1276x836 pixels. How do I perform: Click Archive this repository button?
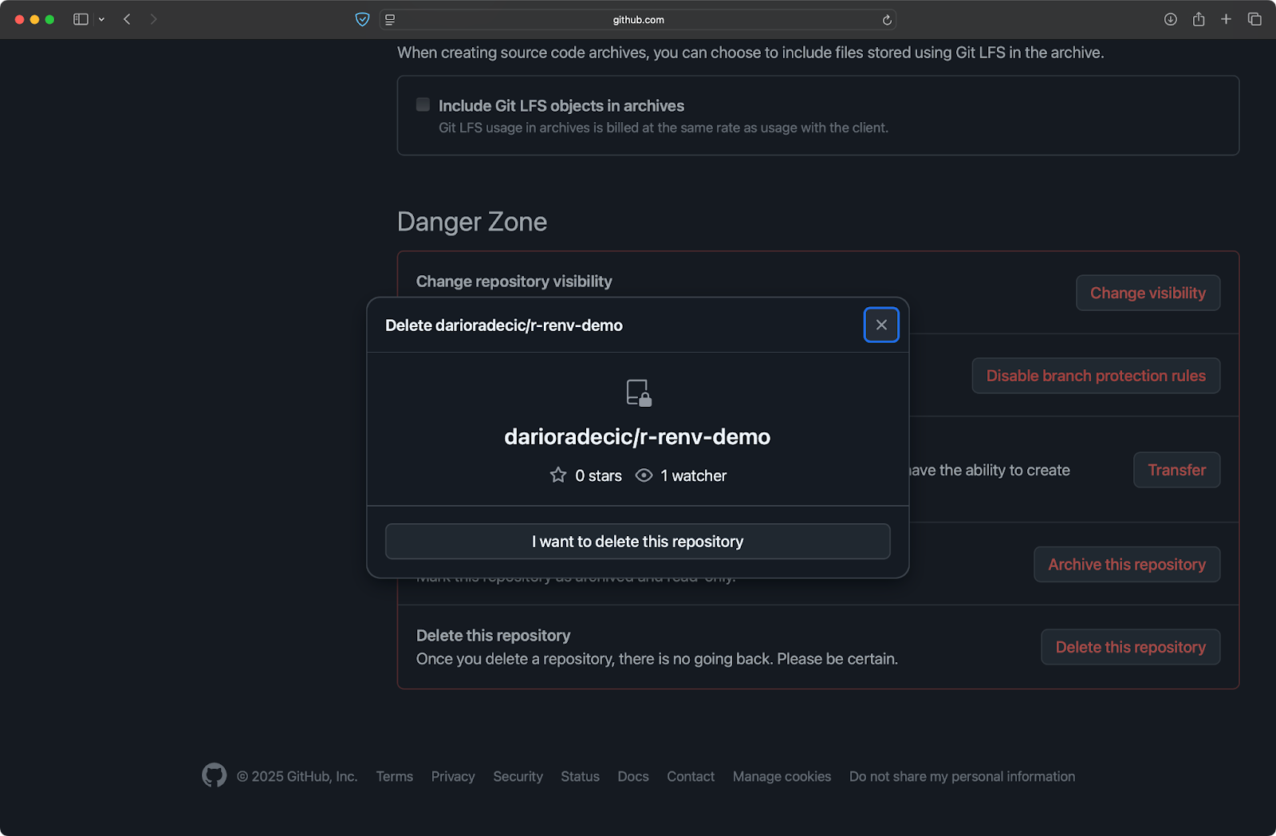(x=1127, y=564)
